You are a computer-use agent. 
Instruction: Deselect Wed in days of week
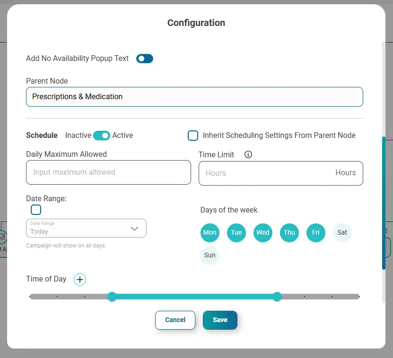(262, 232)
